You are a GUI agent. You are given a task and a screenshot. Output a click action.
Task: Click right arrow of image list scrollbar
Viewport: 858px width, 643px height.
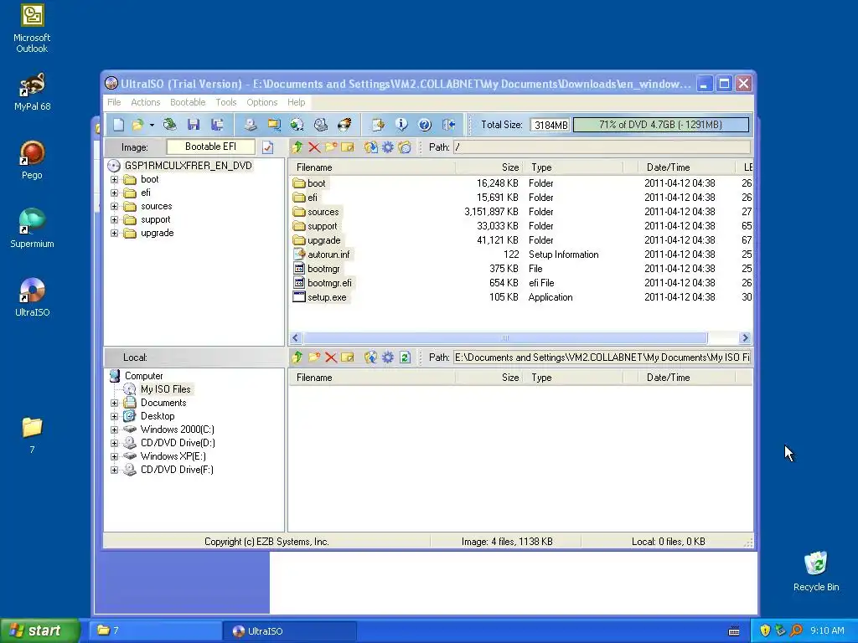pos(745,338)
